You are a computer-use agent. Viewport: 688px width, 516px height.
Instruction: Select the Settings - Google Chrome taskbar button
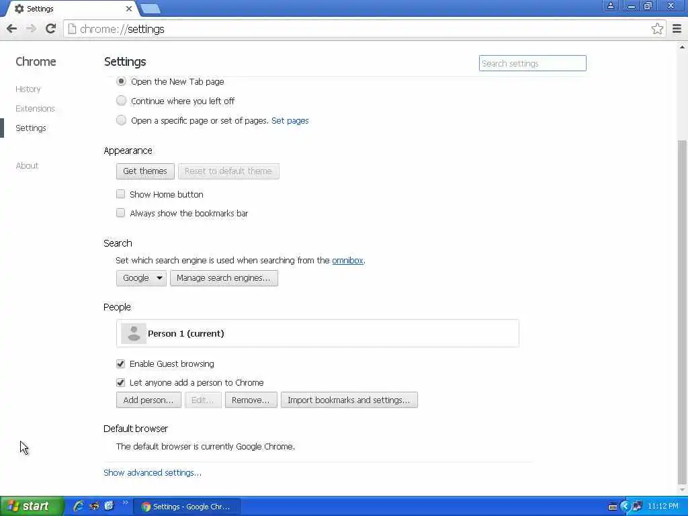point(187,507)
